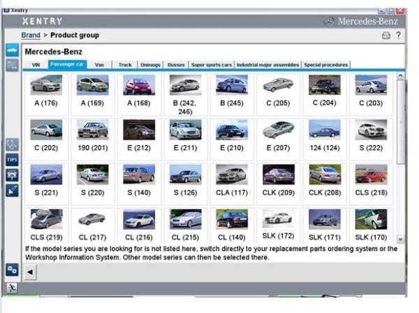Open Industrial major assemblies tab
This screenshot has width=419, height=313.
267,65
